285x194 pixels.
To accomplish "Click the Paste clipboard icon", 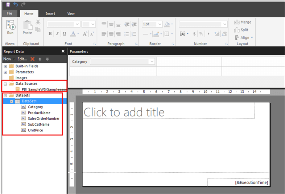I will click(27, 26).
